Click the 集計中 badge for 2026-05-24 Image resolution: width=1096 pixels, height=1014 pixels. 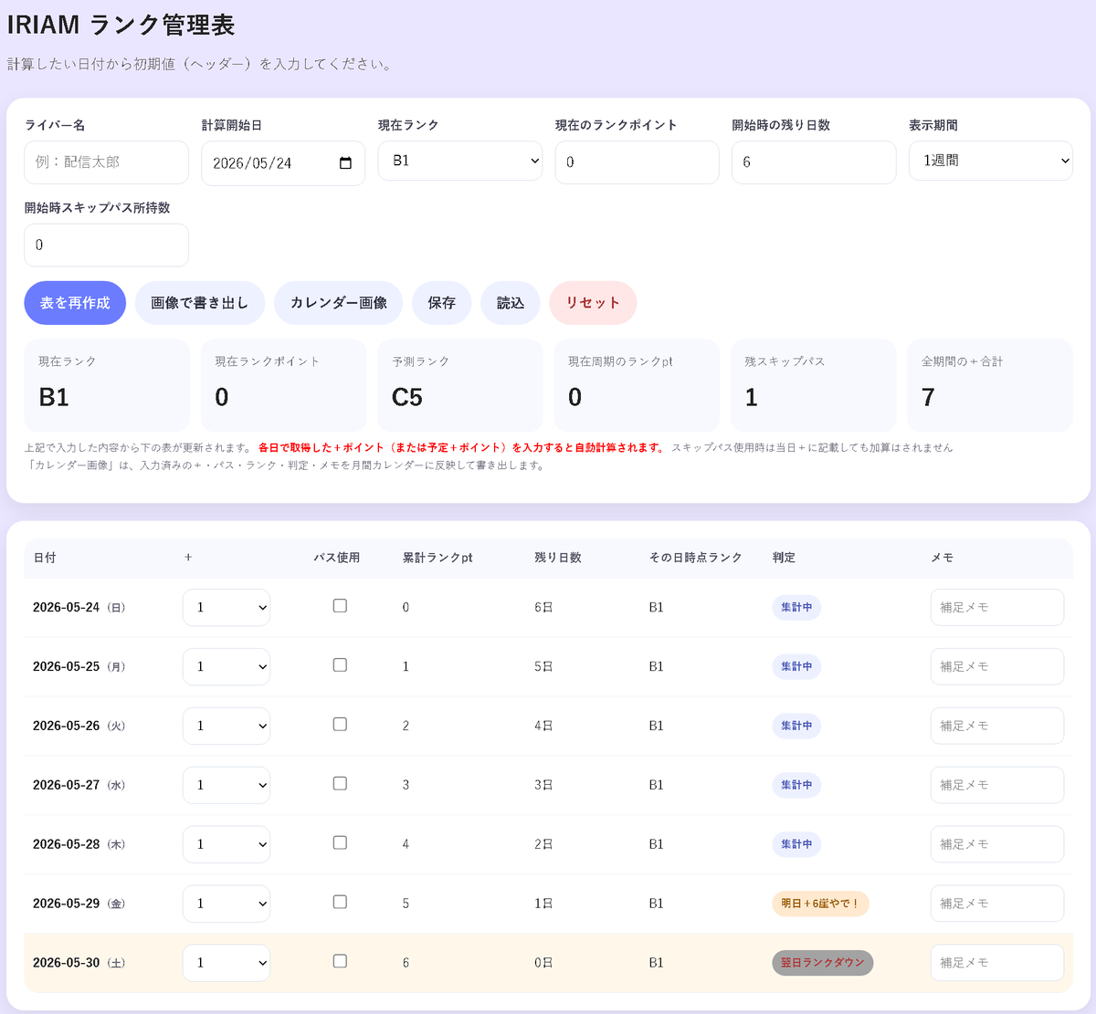796,607
